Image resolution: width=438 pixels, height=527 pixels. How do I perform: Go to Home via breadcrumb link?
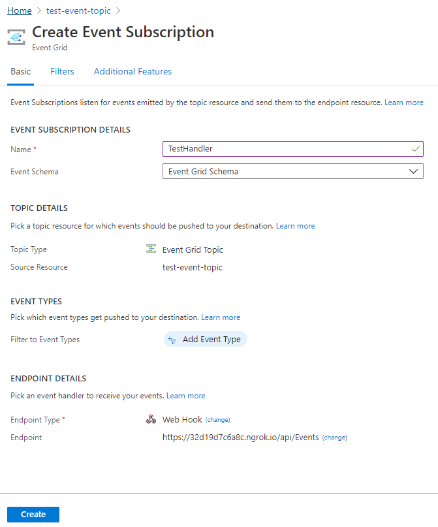(20, 10)
